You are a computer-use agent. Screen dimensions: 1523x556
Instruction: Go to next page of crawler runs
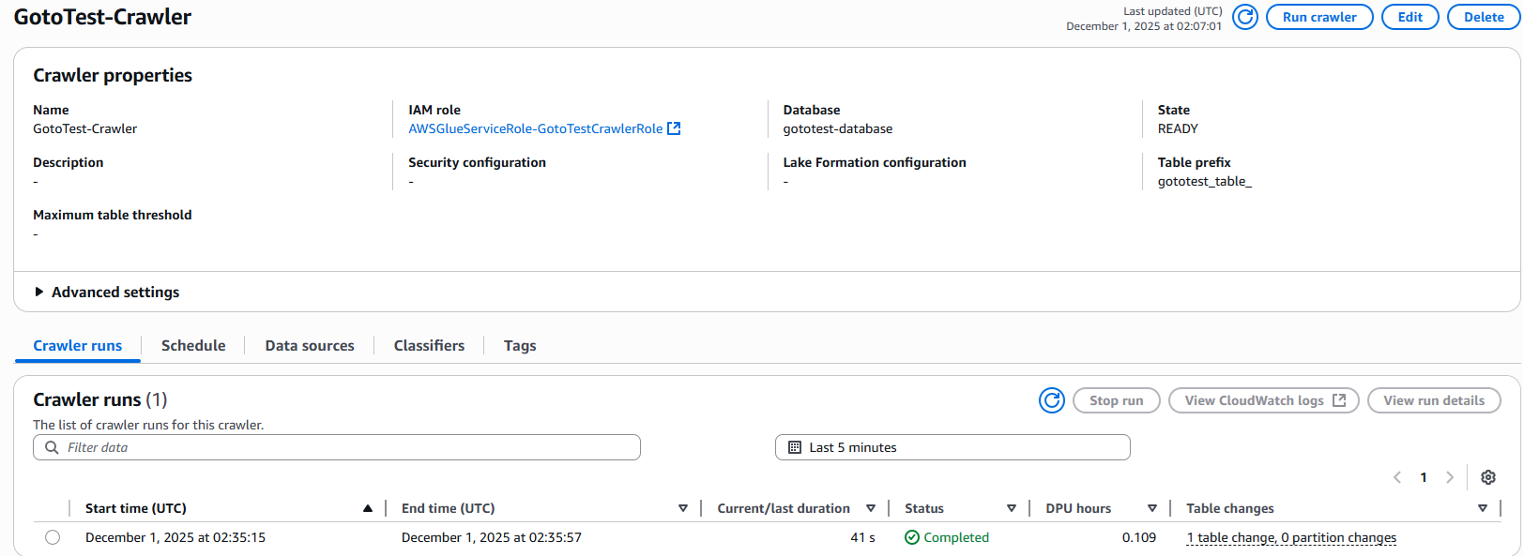coord(1450,477)
